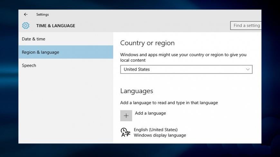
Task: Click the language icon next to English
Action: [x=126, y=132]
